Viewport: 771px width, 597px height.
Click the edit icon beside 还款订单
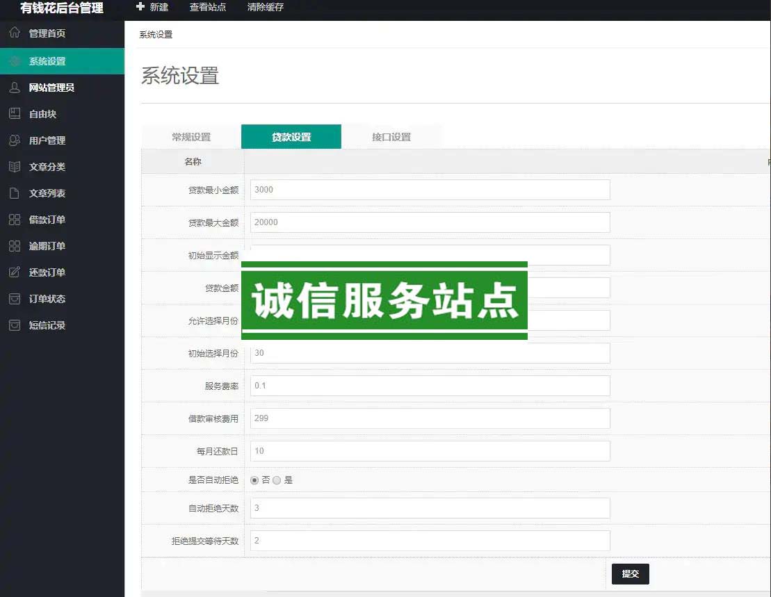click(x=15, y=272)
